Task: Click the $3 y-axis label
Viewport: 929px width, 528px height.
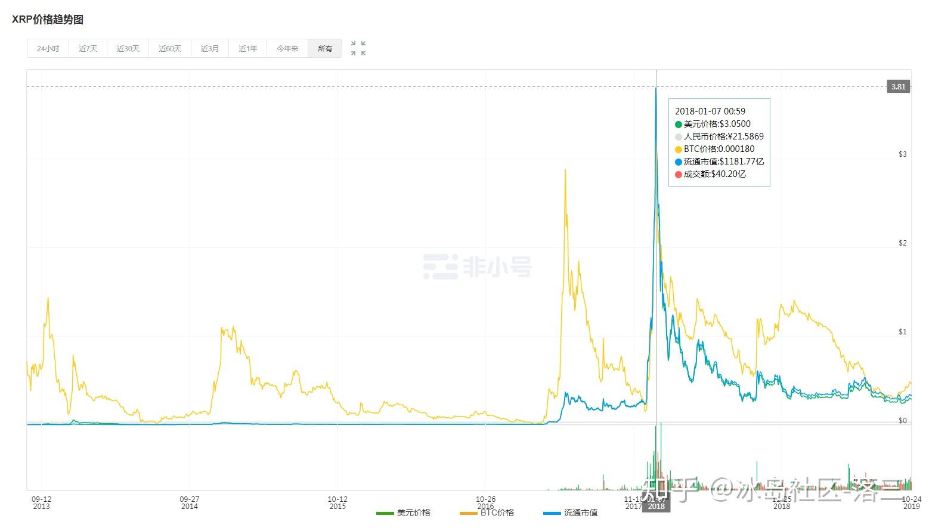Action: click(903, 154)
